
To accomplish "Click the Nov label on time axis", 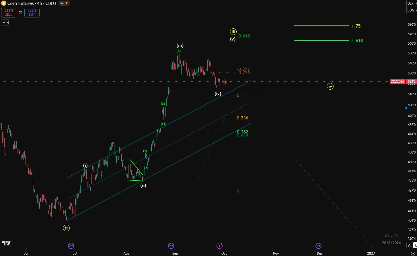I will 276,253.
